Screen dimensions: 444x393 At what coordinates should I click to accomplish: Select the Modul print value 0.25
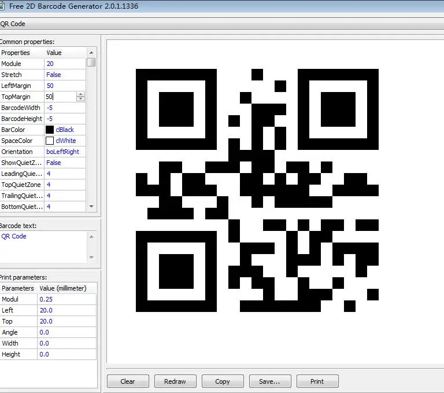[x=46, y=299]
